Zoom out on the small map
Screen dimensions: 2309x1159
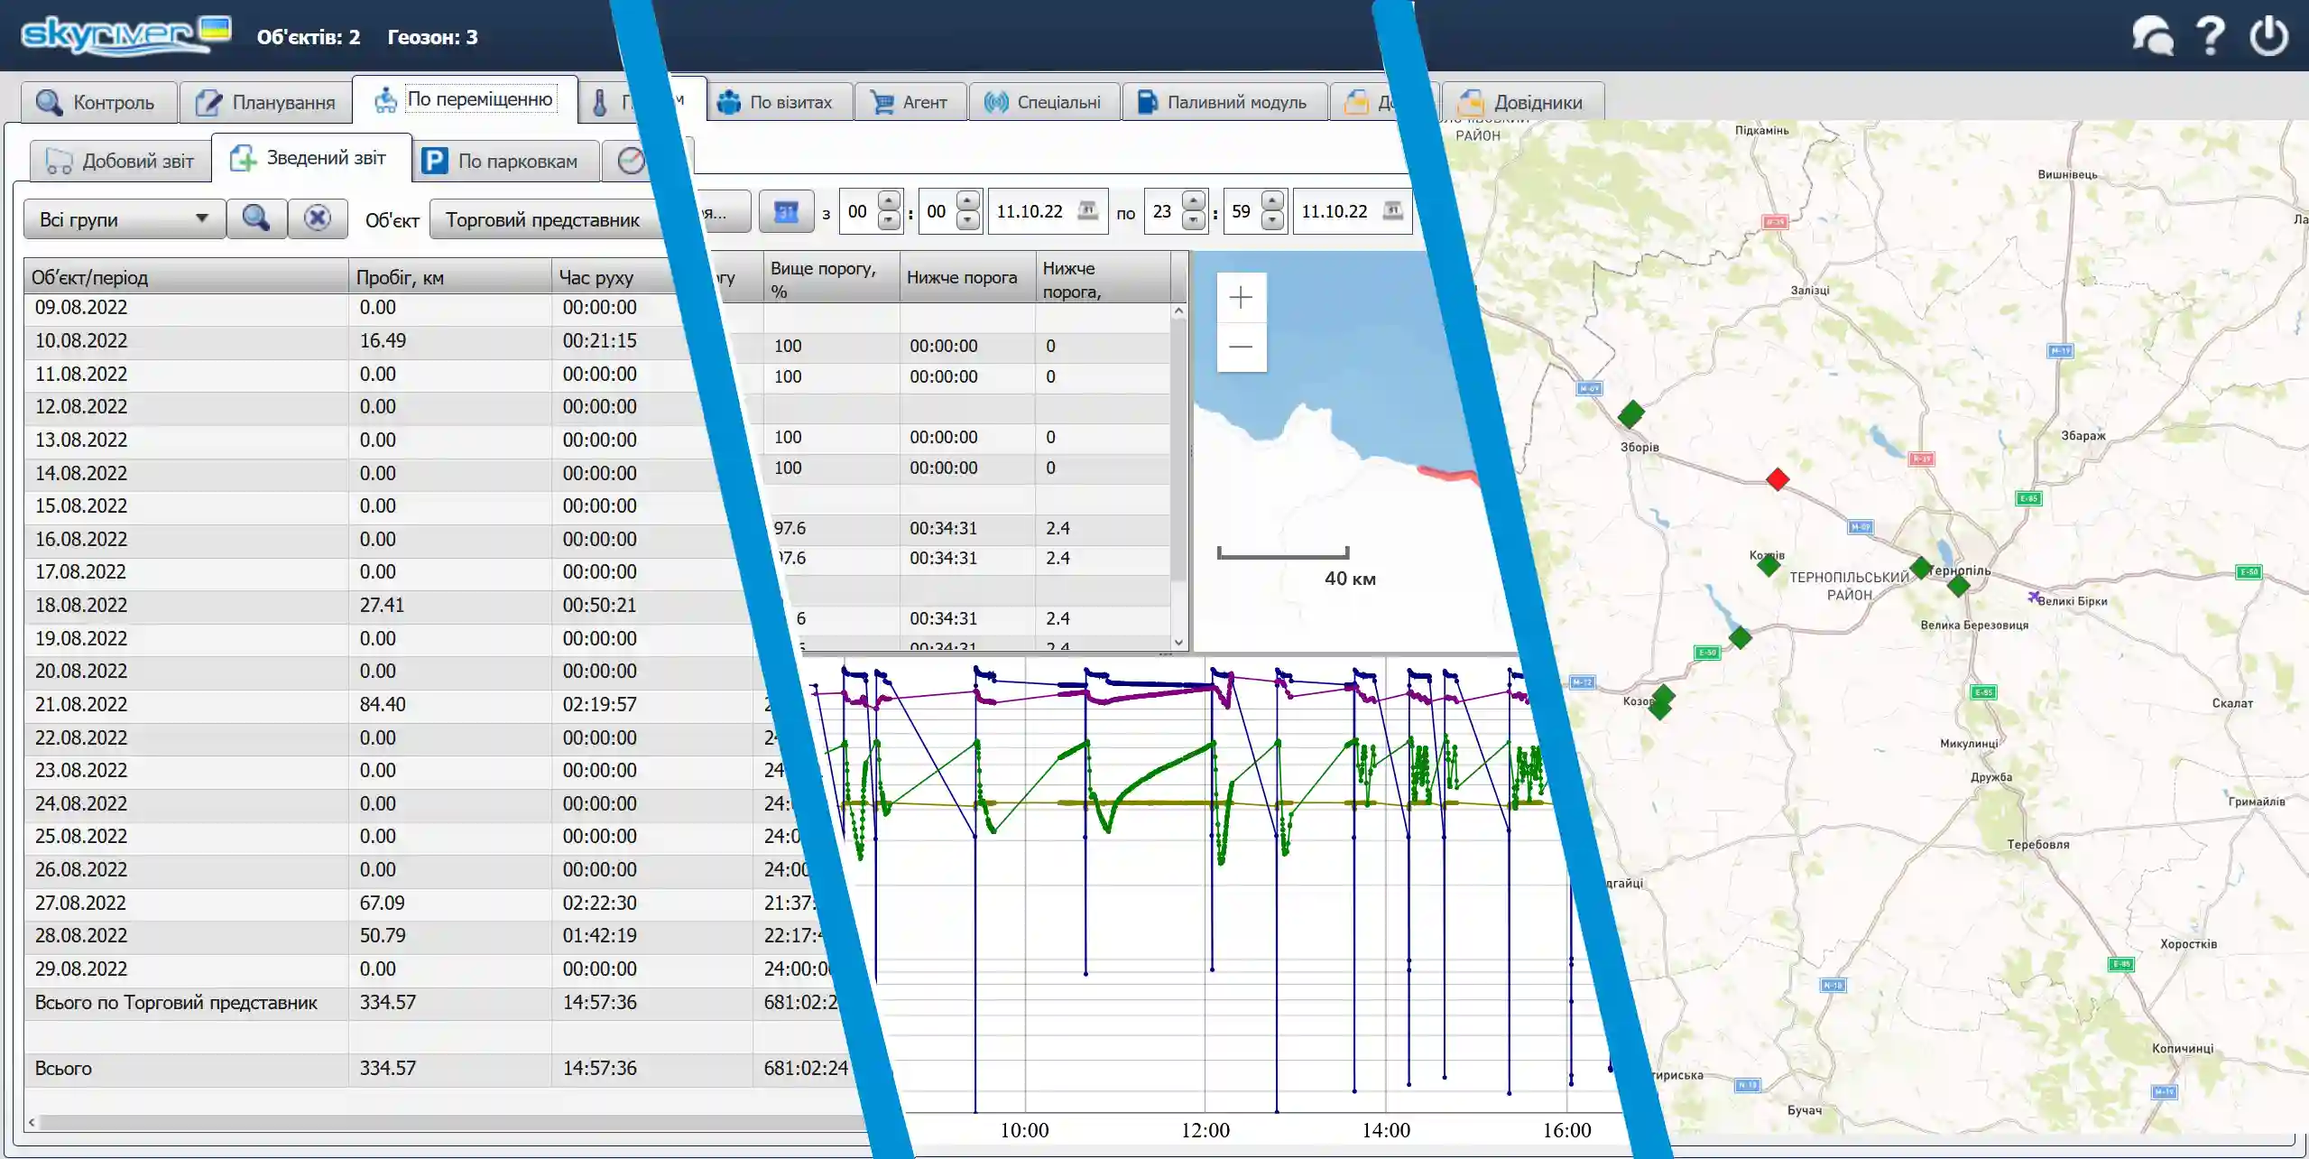1241,348
